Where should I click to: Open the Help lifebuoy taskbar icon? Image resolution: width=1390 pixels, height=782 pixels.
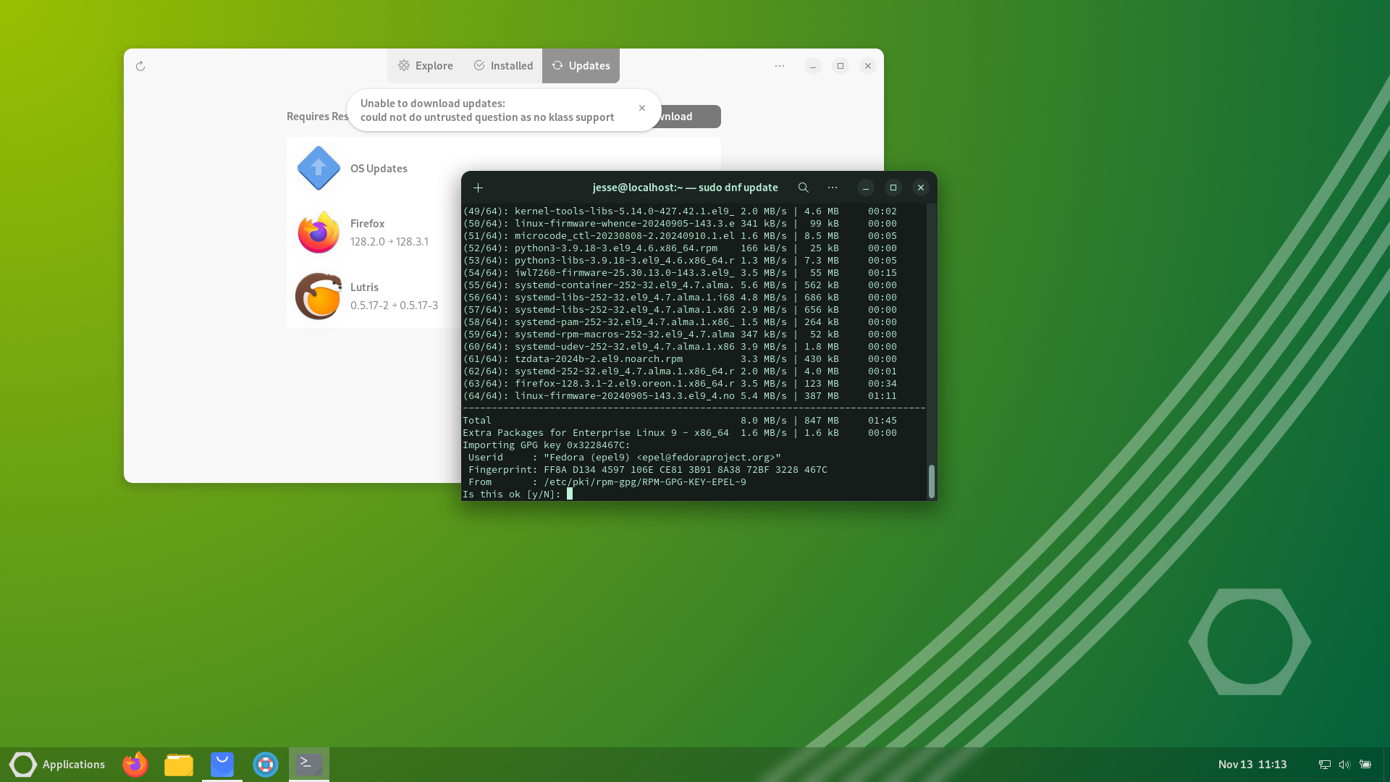266,765
